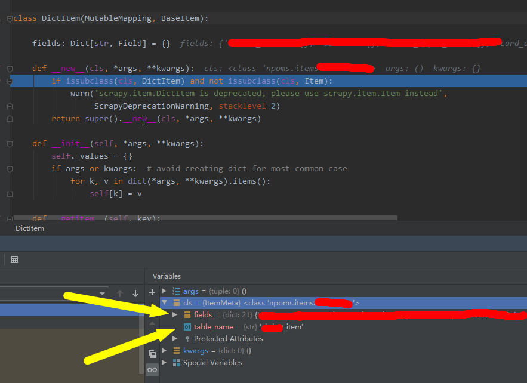The height and width of the screenshot is (383, 527).
Task: Open the Evaluate Expression calculator icon
Action: tap(14, 260)
